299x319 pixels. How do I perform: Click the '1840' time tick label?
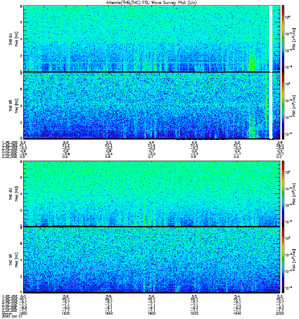[108, 313]
